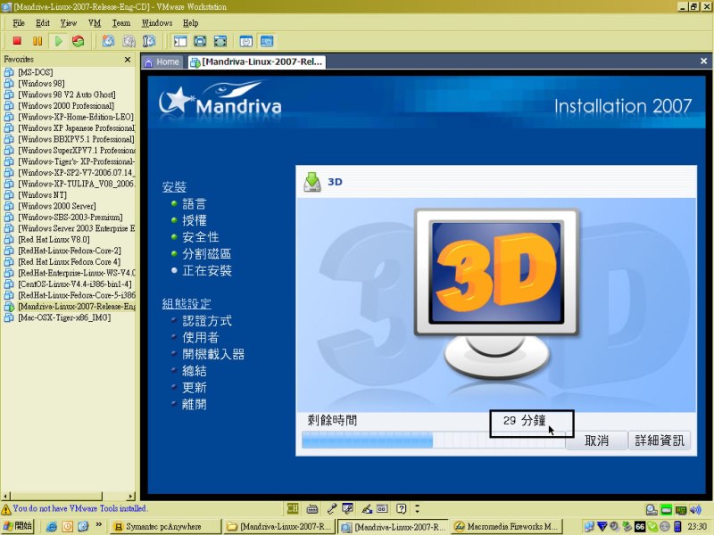Click the audio speaker status icon
The width and height of the screenshot is (714, 535).
point(695,510)
